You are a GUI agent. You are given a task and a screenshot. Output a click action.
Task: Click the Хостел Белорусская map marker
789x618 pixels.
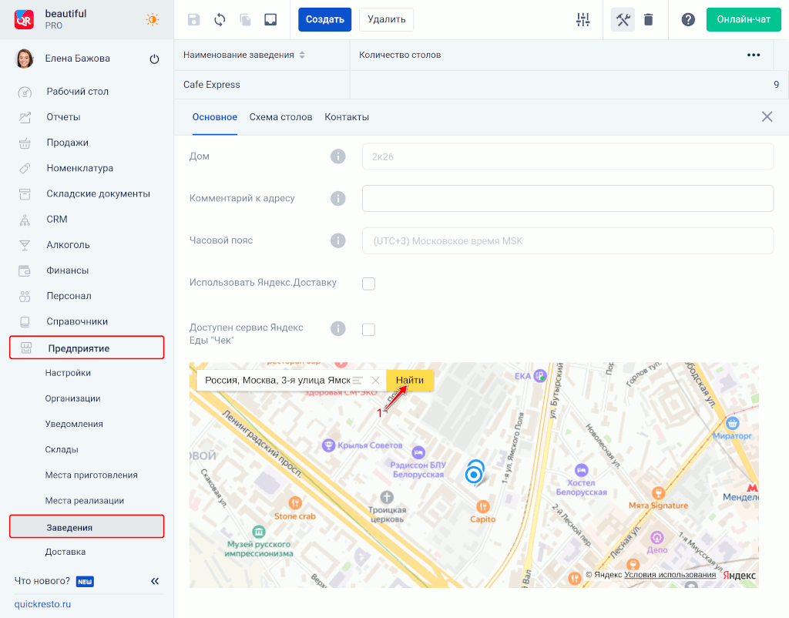(x=581, y=471)
